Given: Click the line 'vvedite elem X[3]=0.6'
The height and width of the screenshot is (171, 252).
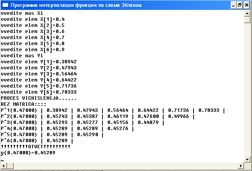Looking at the screenshot, I should pos(33,31).
